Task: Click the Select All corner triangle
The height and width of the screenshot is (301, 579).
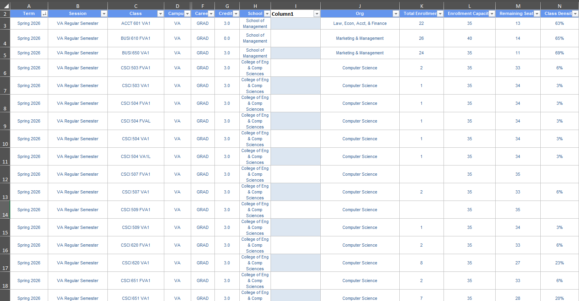Action: (6, 6)
